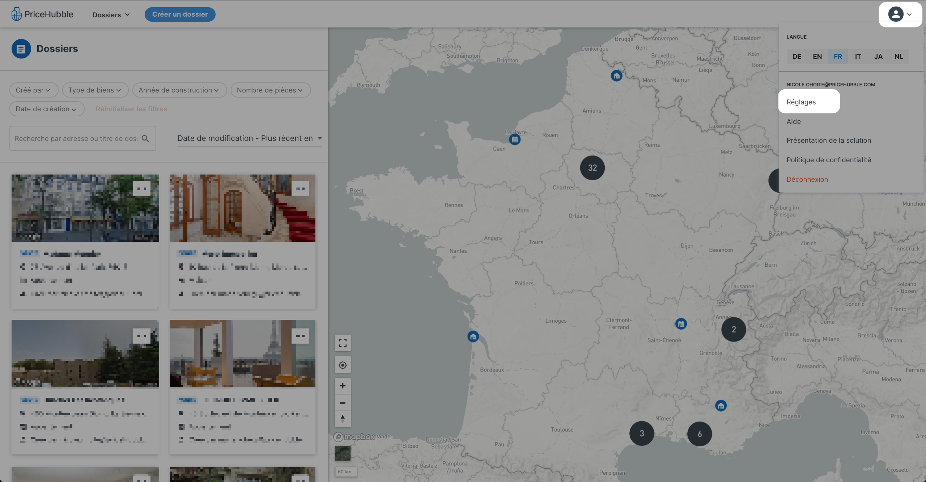Open the Type de biens filter

[95, 90]
